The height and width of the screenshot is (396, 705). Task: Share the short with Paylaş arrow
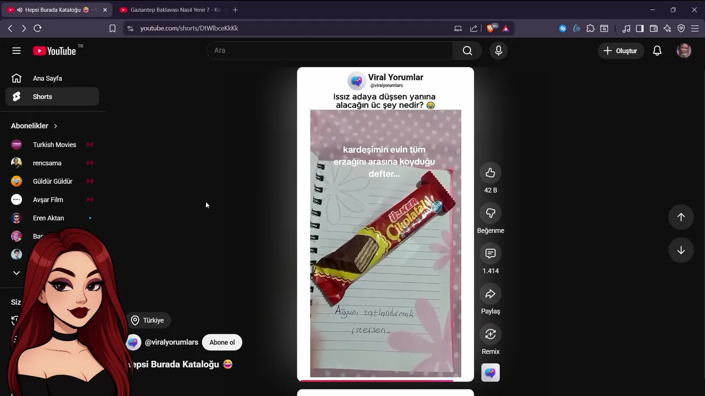(x=490, y=294)
